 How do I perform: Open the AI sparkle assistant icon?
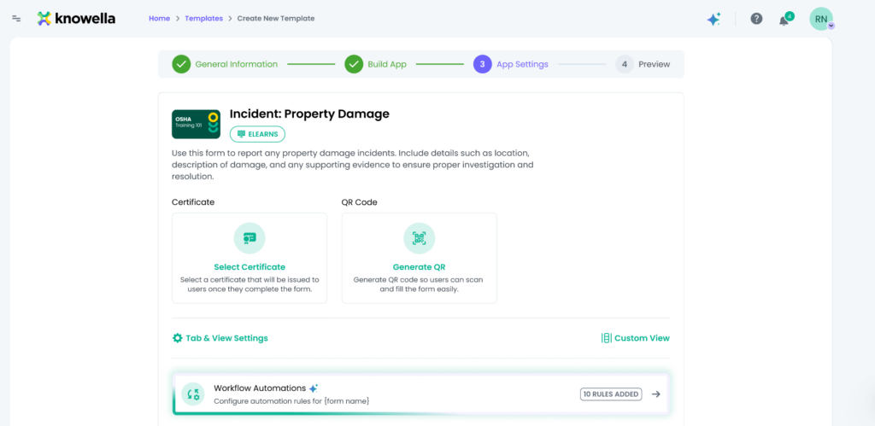click(x=714, y=19)
